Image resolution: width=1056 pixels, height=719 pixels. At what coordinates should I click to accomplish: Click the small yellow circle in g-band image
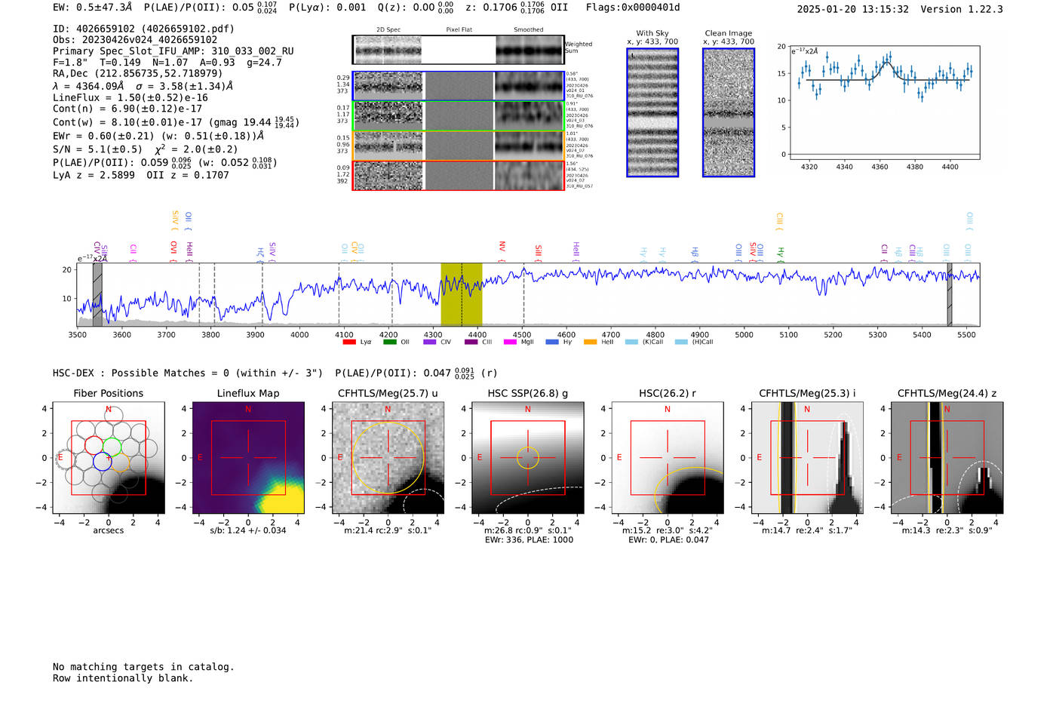[528, 457]
